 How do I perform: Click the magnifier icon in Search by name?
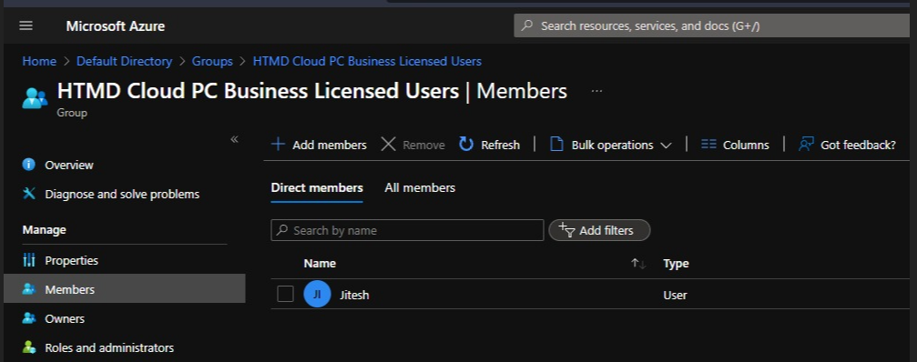click(282, 230)
